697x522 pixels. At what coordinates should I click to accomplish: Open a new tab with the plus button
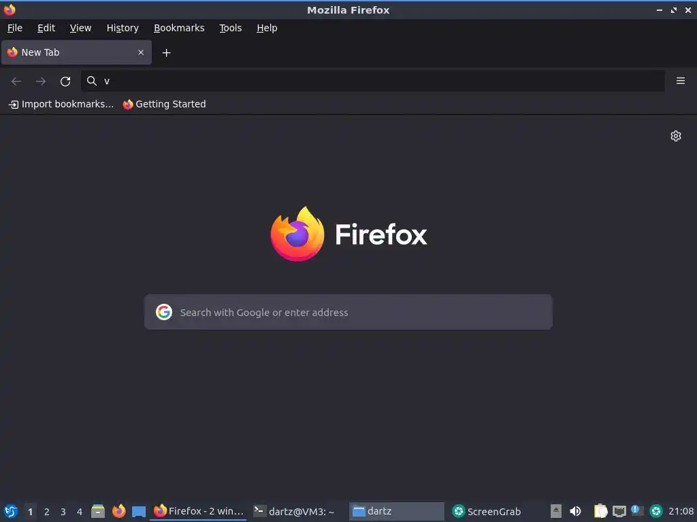pos(166,53)
